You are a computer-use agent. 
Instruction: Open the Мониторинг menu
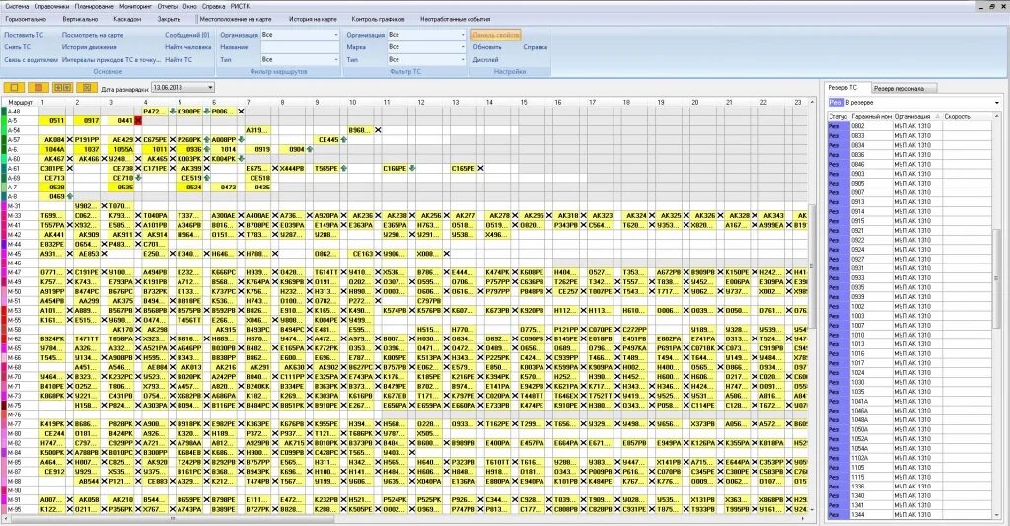point(135,7)
